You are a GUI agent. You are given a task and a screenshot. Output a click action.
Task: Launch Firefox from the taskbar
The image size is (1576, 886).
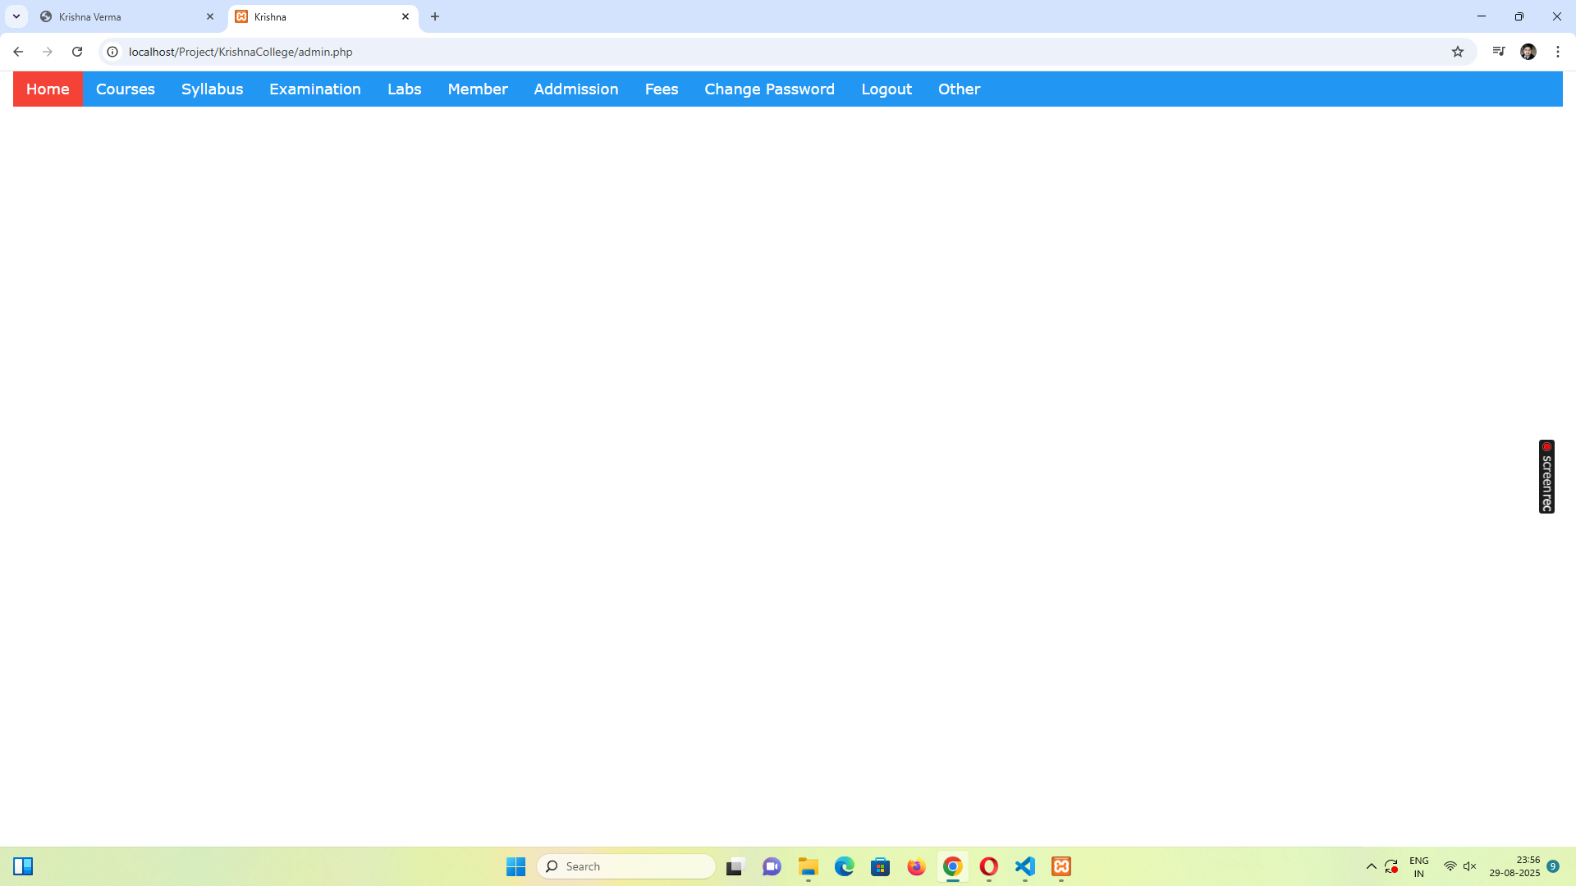pos(917,866)
